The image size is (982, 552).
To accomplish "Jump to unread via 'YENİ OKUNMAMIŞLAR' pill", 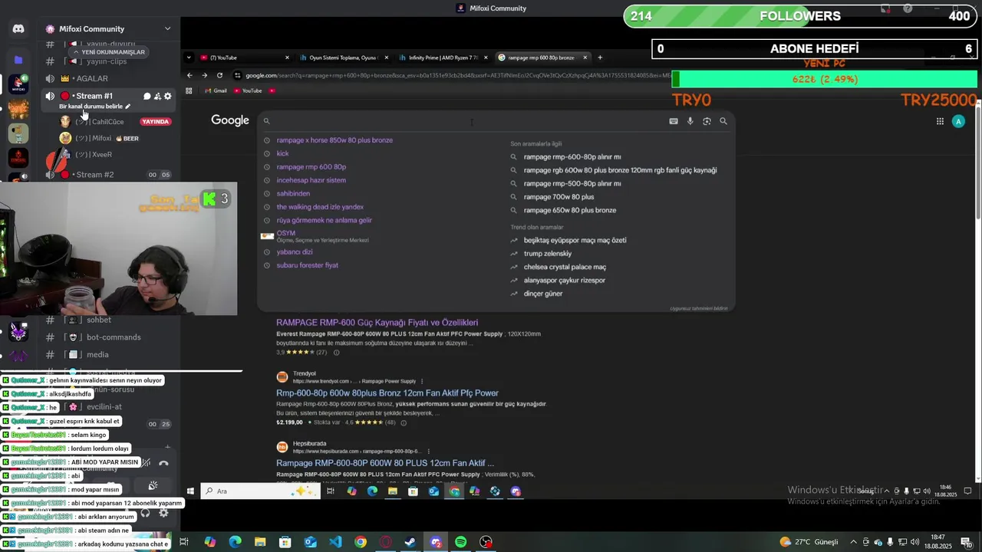I will (108, 52).
